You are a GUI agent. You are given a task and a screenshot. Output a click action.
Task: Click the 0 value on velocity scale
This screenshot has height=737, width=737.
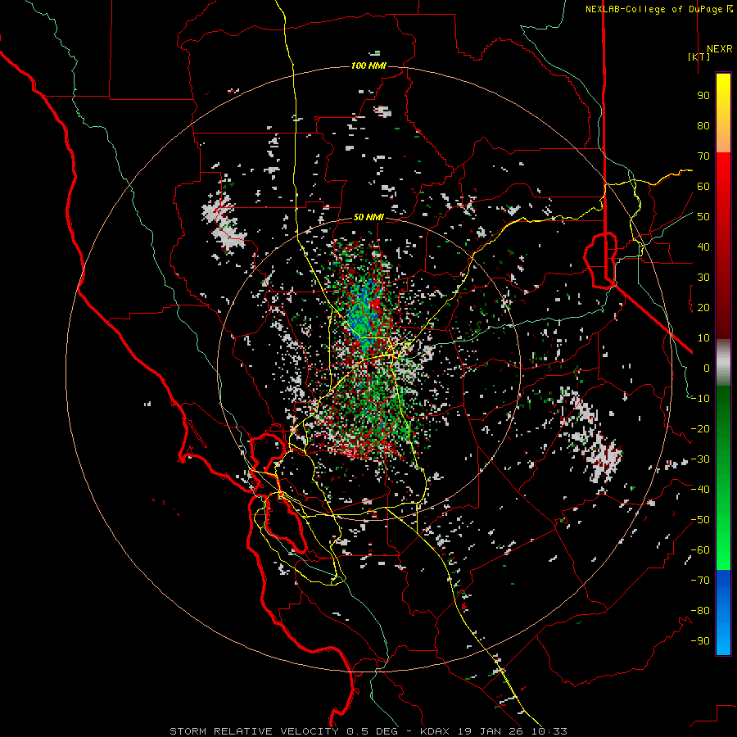point(707,368)
